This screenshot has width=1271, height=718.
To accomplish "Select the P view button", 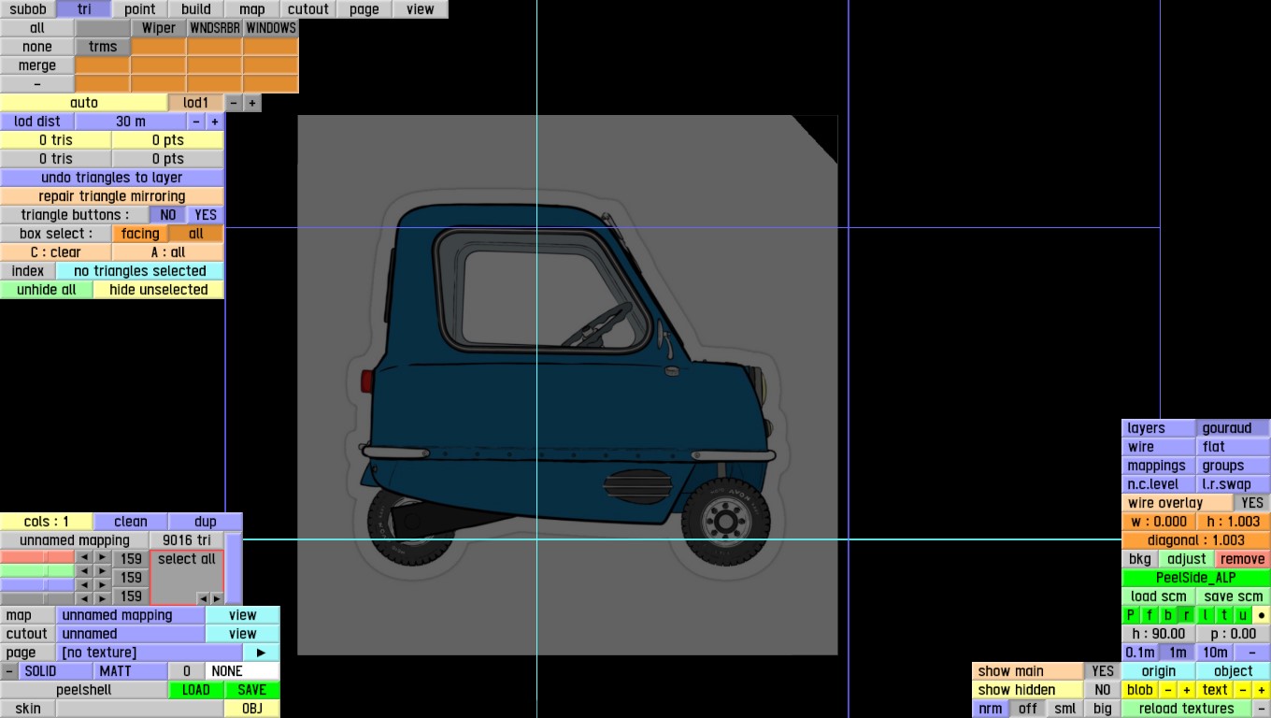I will coord(1131,615).
